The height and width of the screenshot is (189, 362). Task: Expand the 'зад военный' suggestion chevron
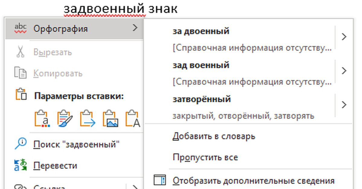pos(345,71)
